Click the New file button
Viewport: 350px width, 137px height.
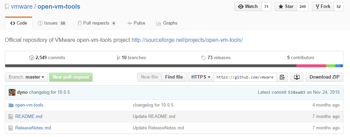[149, 77]
